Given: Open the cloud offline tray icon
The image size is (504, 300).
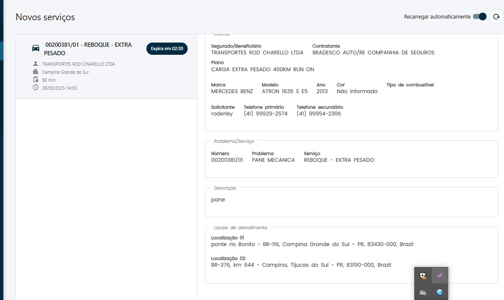Looking at the screenshot, I should 423,292.
